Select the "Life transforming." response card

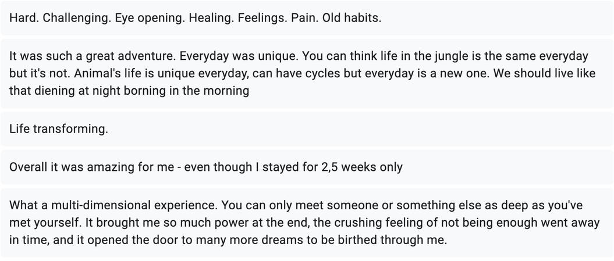tap(59, 129)
